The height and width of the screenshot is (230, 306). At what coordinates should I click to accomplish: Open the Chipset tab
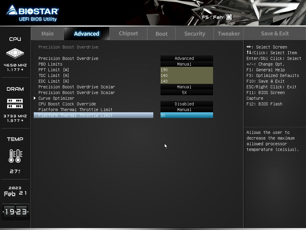click(x=128, y=34)
